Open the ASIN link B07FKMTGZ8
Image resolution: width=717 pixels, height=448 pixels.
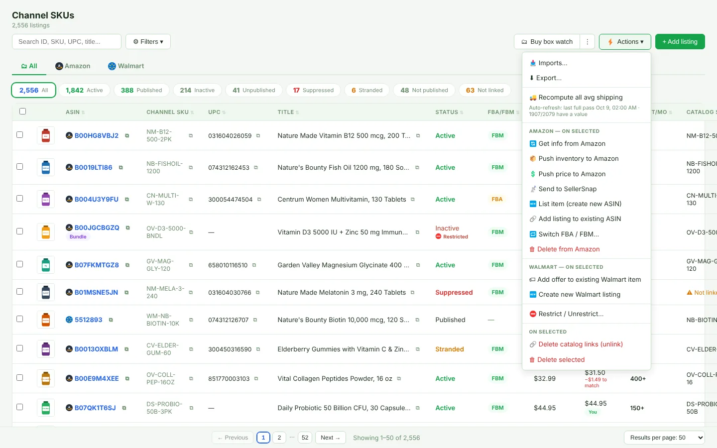[97, 265]
